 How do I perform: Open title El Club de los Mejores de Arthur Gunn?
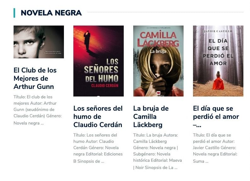pos(35,79)
